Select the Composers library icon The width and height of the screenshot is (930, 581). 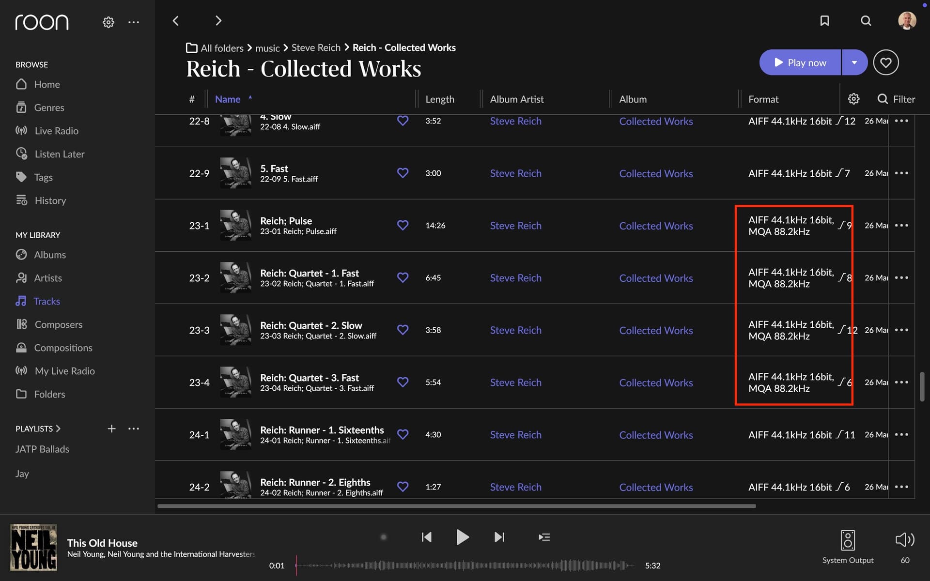[x=21, y=324]
